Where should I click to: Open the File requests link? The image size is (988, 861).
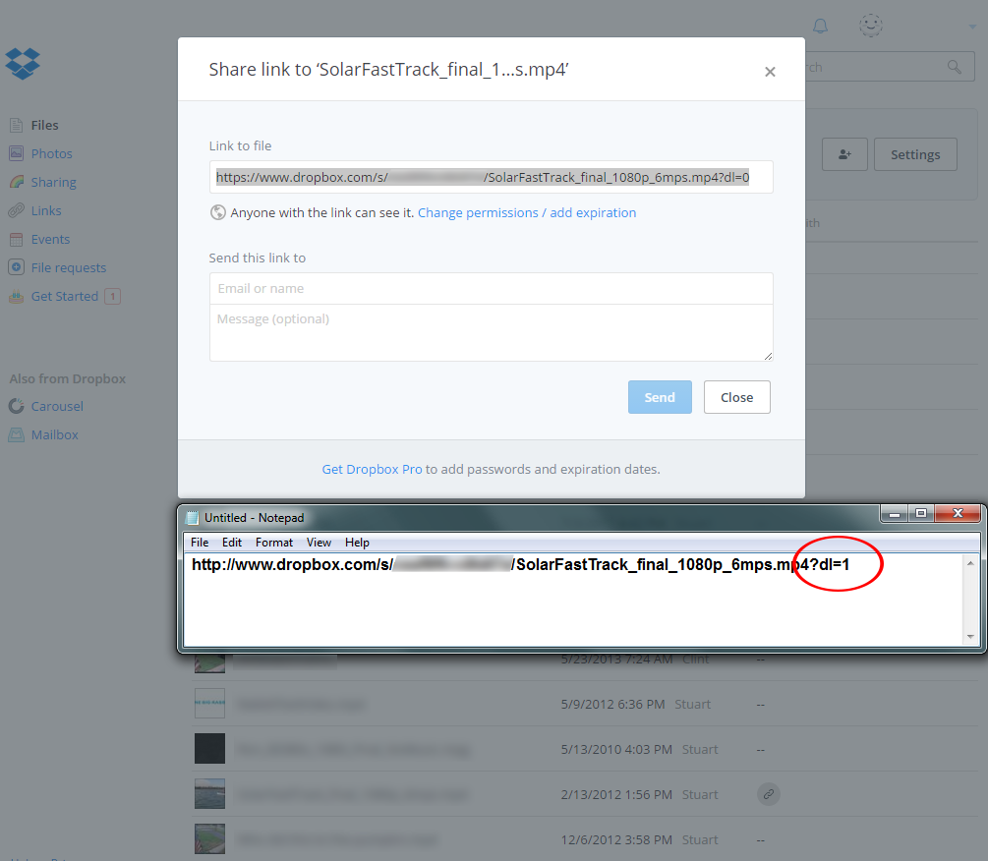(x=69, y=267)
